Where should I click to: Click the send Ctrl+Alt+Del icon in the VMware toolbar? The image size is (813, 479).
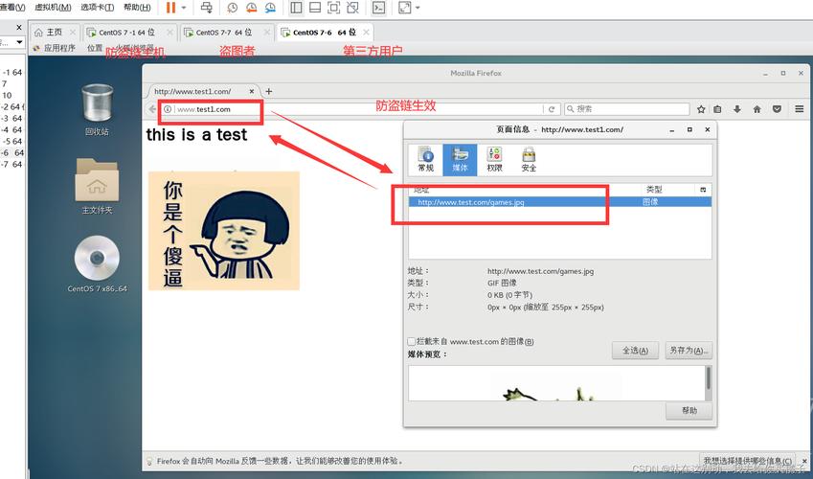click(206, 8)
